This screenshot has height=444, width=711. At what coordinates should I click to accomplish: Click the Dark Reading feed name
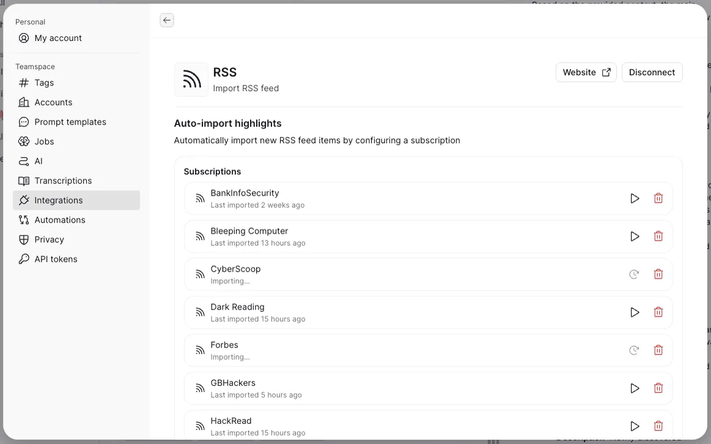237,307
